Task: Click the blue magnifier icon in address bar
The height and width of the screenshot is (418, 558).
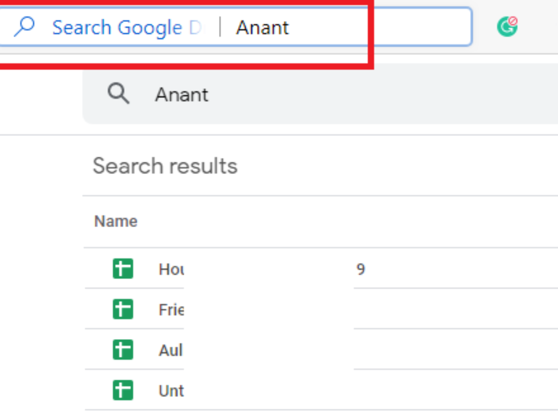Action: [x=24, y=27]
